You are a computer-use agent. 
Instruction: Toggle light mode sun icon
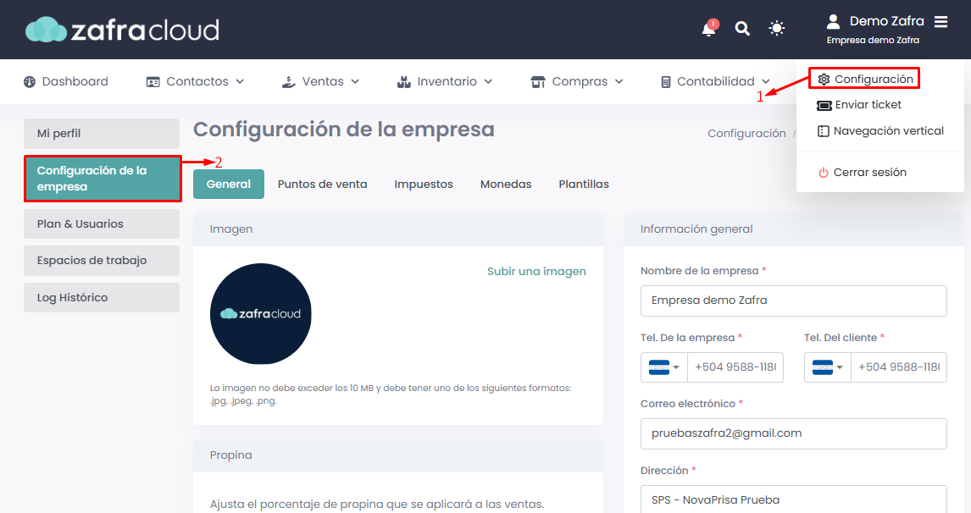(x=777, y=29)
